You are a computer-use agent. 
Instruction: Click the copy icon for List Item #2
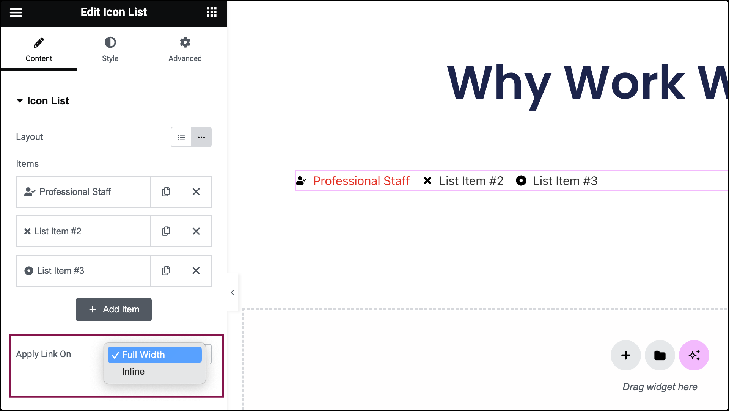(x=166, y=231)
